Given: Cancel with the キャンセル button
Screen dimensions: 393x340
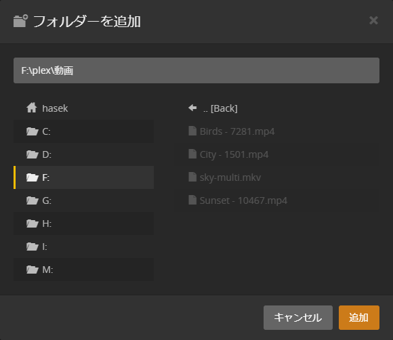Looking at the screenshot, I should pos(298,318).
